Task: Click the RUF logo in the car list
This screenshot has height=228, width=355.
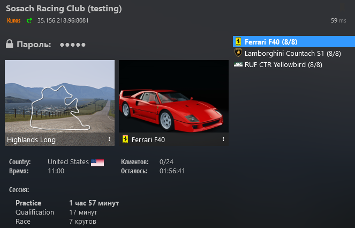Action: [x=238, y=65]
